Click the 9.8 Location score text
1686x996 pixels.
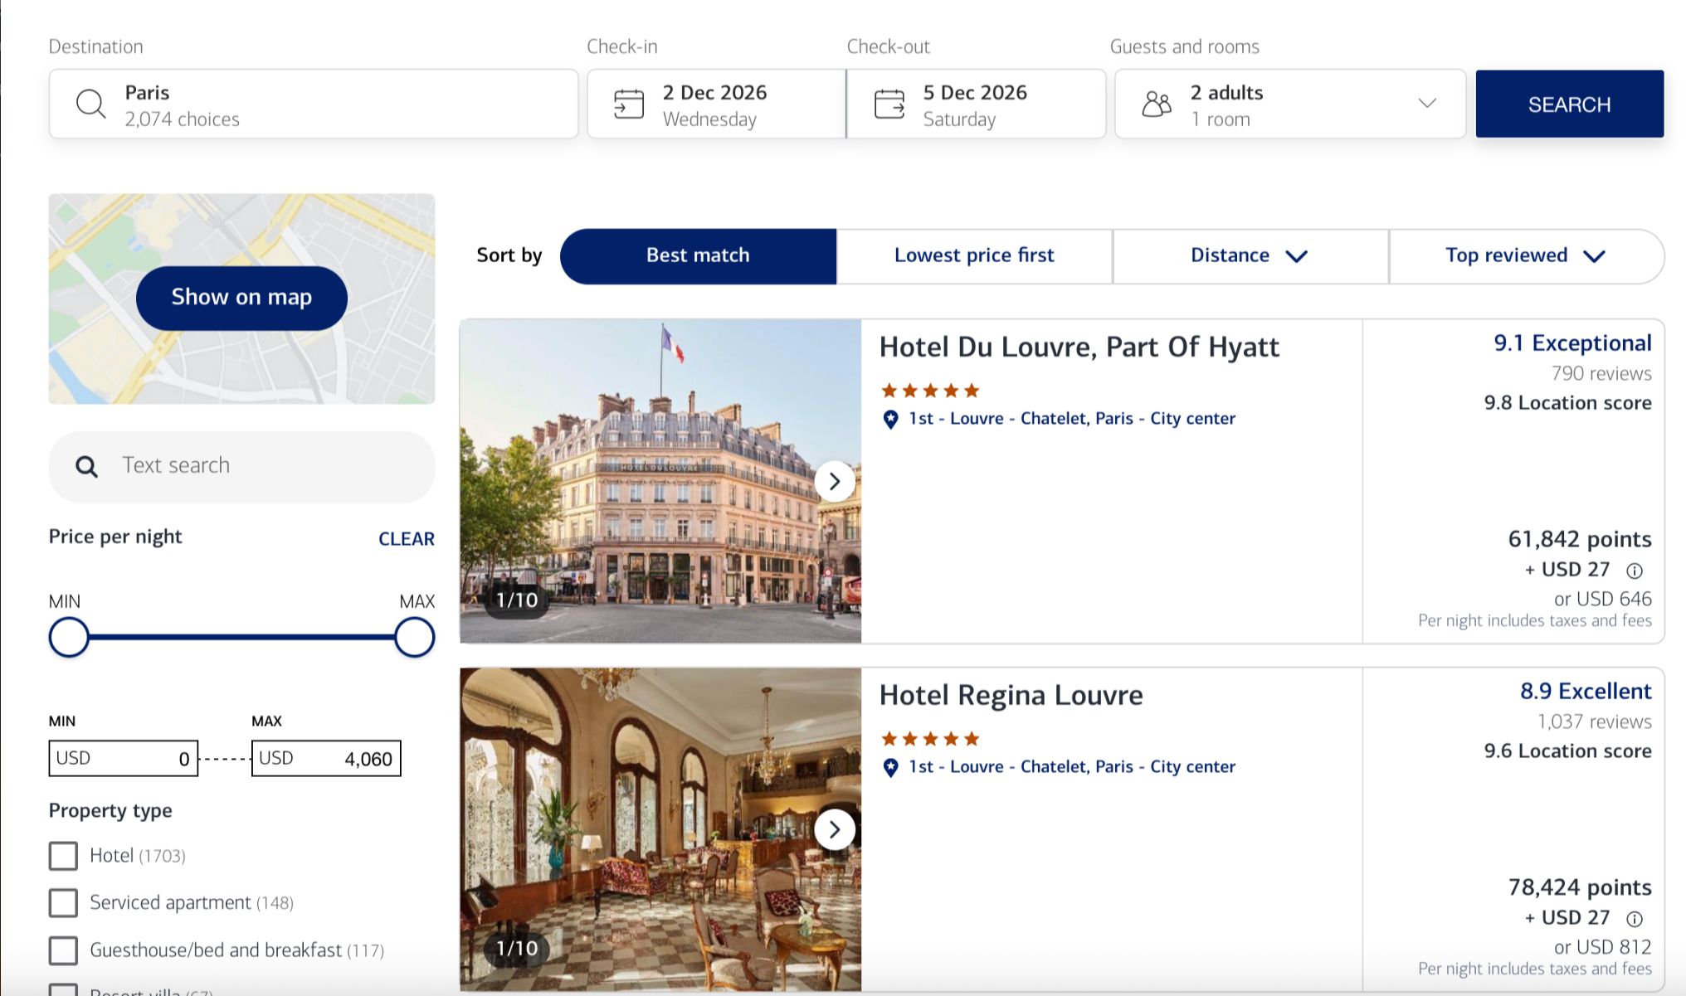(x=1567, y=403)
